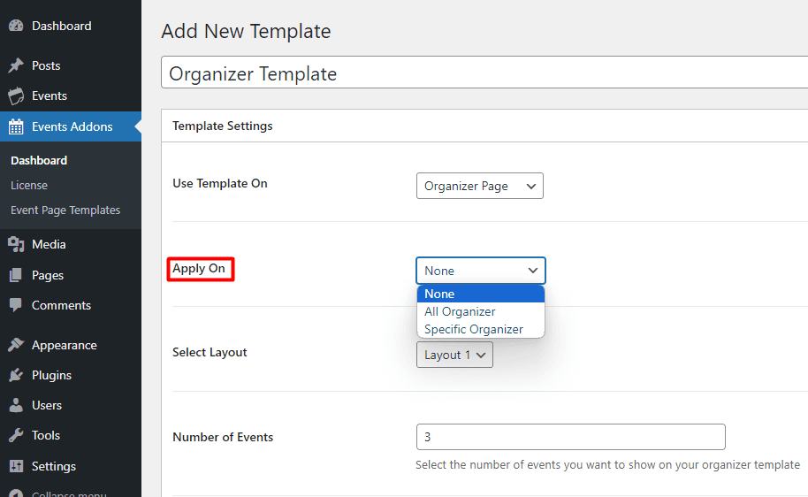Screen dimensions: 808x497
Task: Pick the None option in list
Action: 439,294
